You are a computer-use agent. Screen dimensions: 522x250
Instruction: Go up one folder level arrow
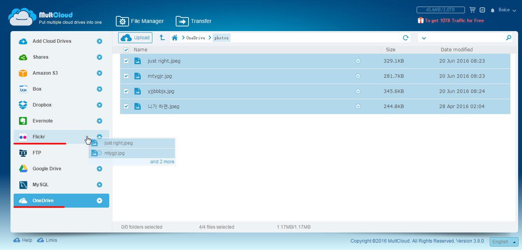click(x=162, y=38)
